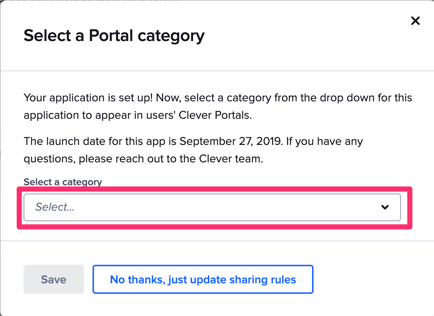Choose "No thanks, just update sharing rules"
Viewport: 434px width, 316px height.
tap(203, 279)
